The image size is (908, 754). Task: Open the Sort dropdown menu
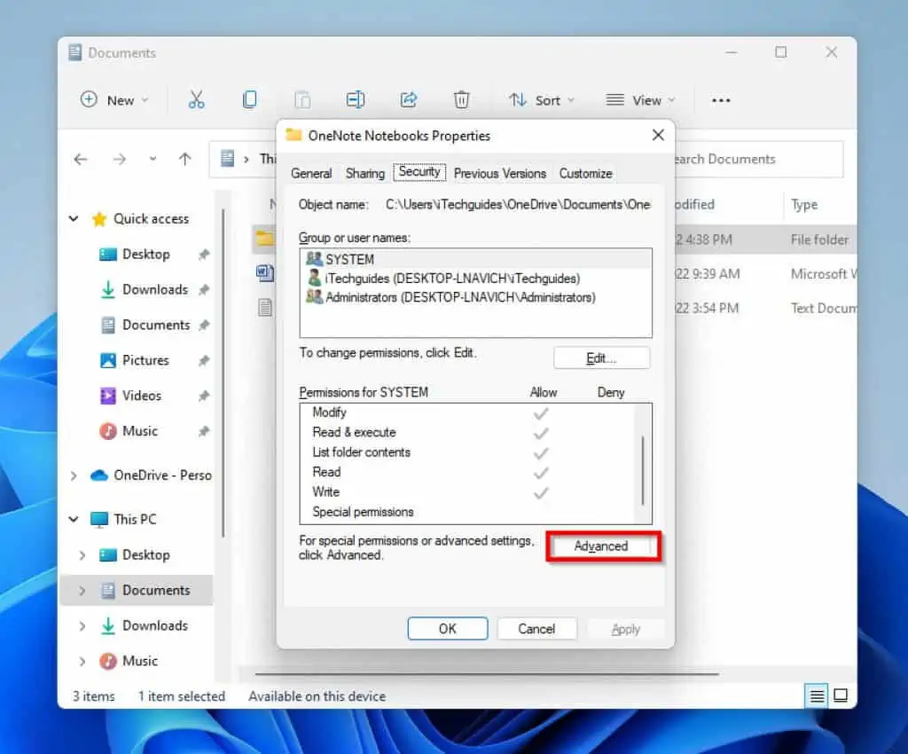(541, 100)
